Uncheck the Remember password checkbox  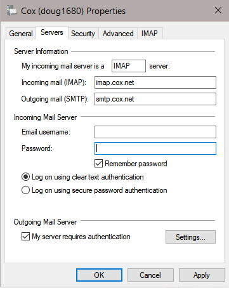(x=98, y=164)
